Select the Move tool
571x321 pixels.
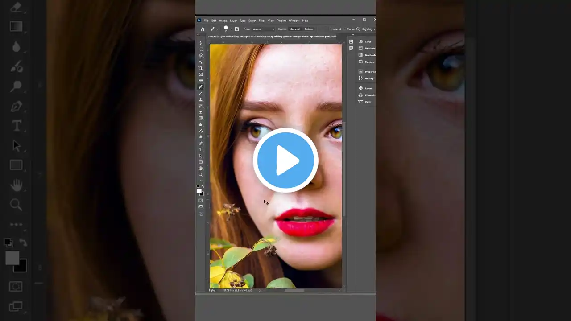(x=200, y=43)
